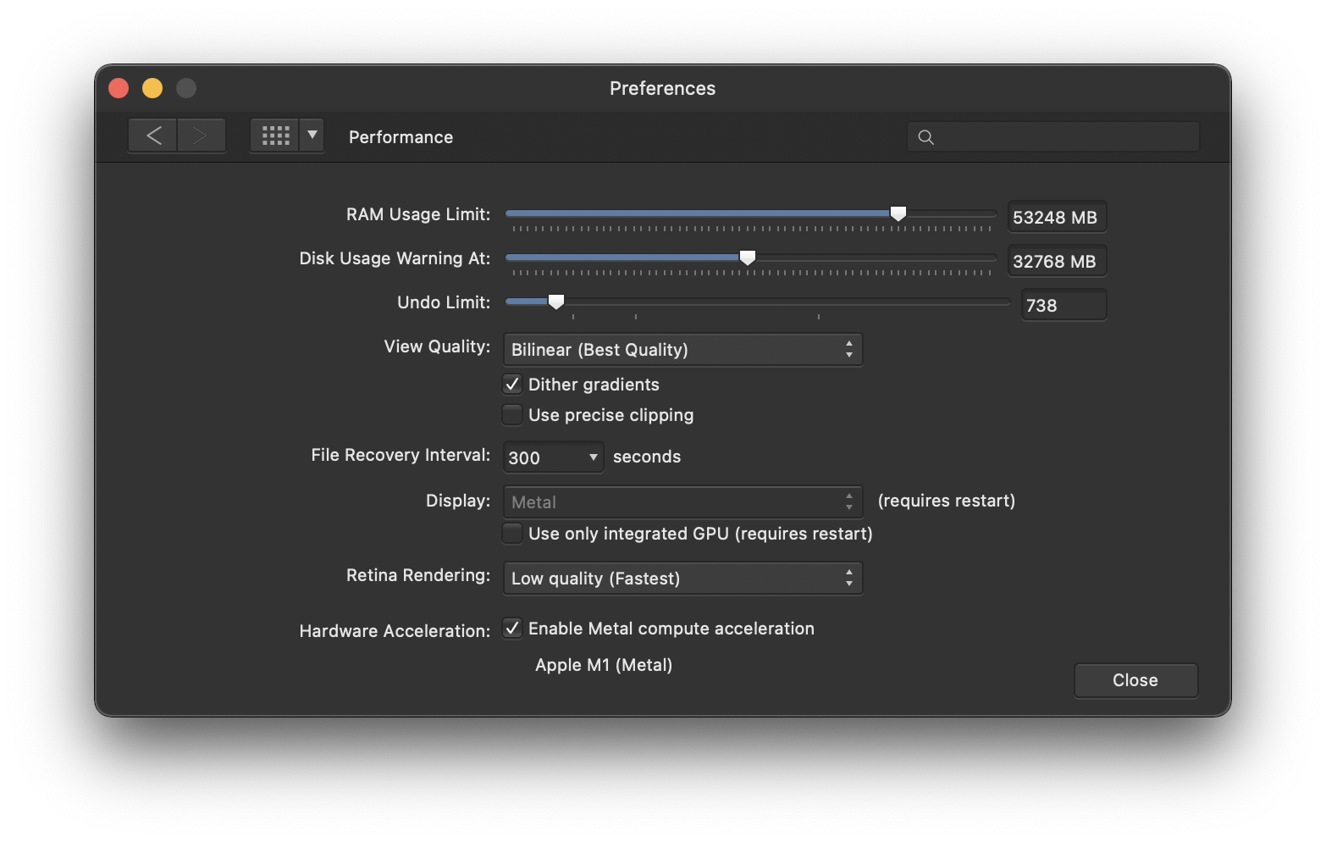Close the Preferences window with red button
The width and height of the screenshot is (1326, 842).
click(119, 88)
